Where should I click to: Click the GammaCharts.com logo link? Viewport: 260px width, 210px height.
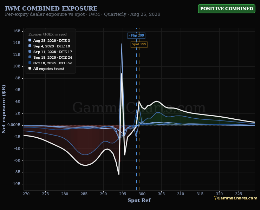tap(236, 198)
